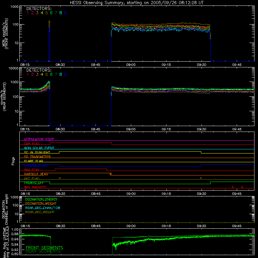The width and height of the screenshot is (258, 258).
Task: Click the BAD_PACKETS flag label
Action: [x=35, y=187]
